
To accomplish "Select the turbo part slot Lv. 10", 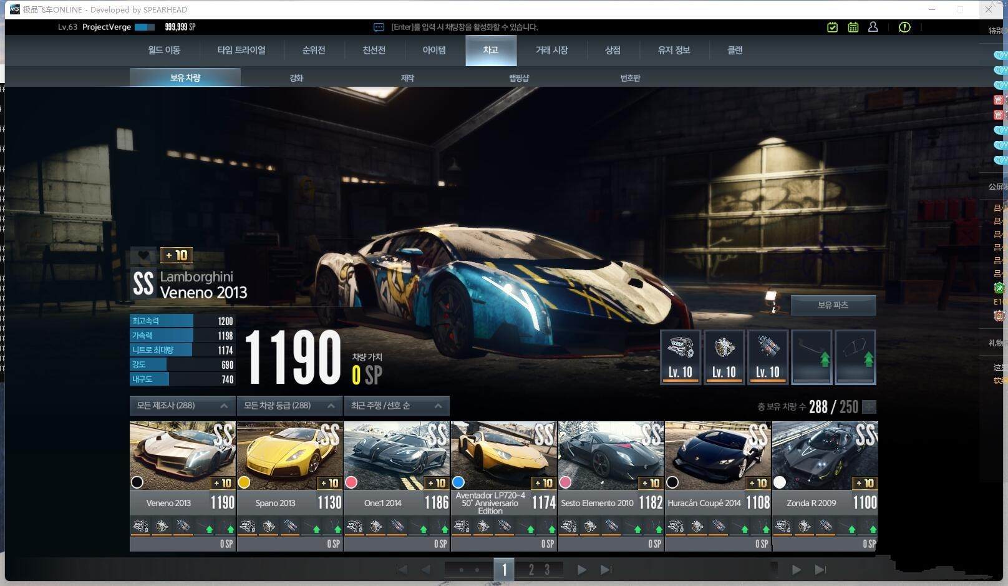I will pos(724,357).
